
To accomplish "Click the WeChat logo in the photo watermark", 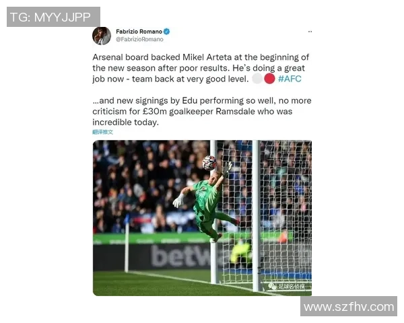I will pyautogui.click(x=272, y=286).
